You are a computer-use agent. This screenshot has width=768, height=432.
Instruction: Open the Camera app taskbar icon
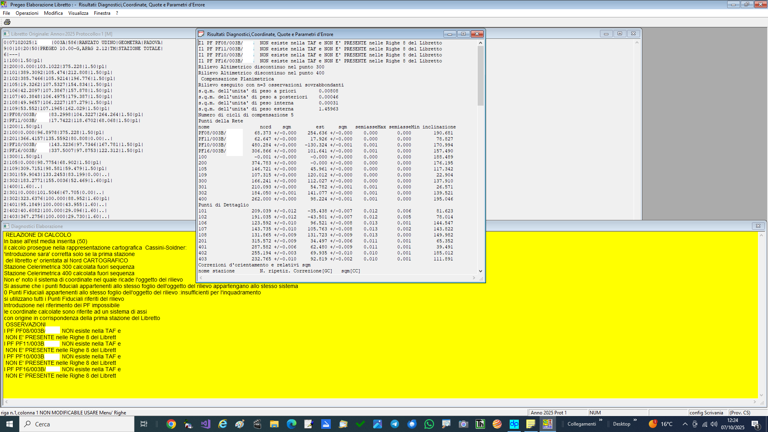coord(463,424)
